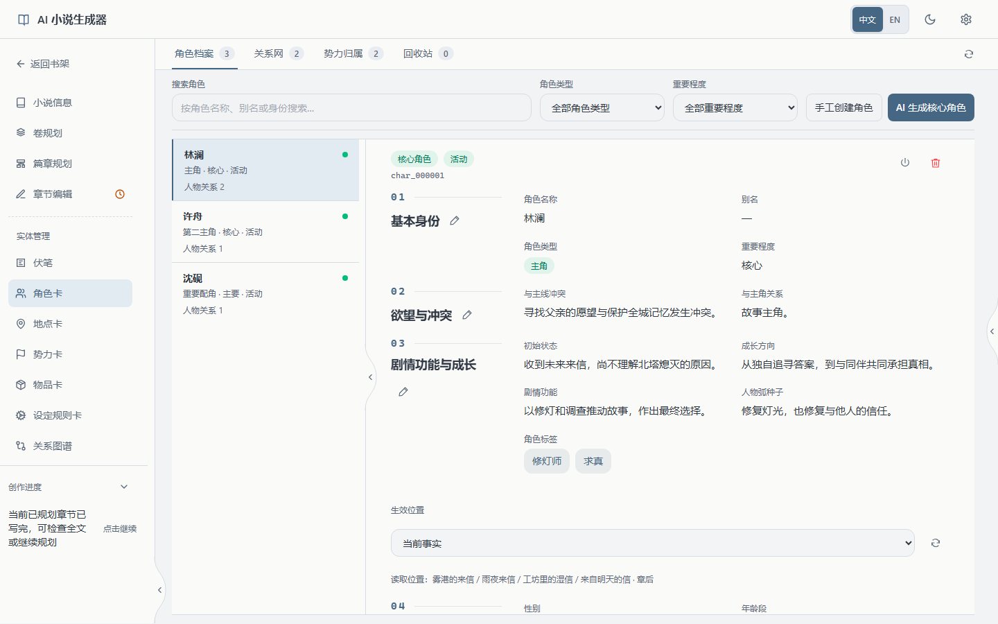This screenshot has width=998, height=624.
Task: Open 全部角色类型 dropdown
Action: 602,107
